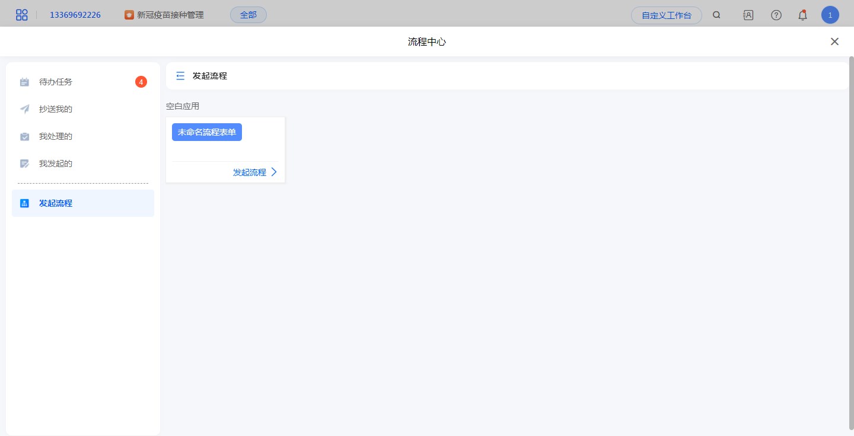Collapse sidebar using the menu fold icon
This screenshot has height=436, width=854.
pyautogui.click(x=180, y=76)
